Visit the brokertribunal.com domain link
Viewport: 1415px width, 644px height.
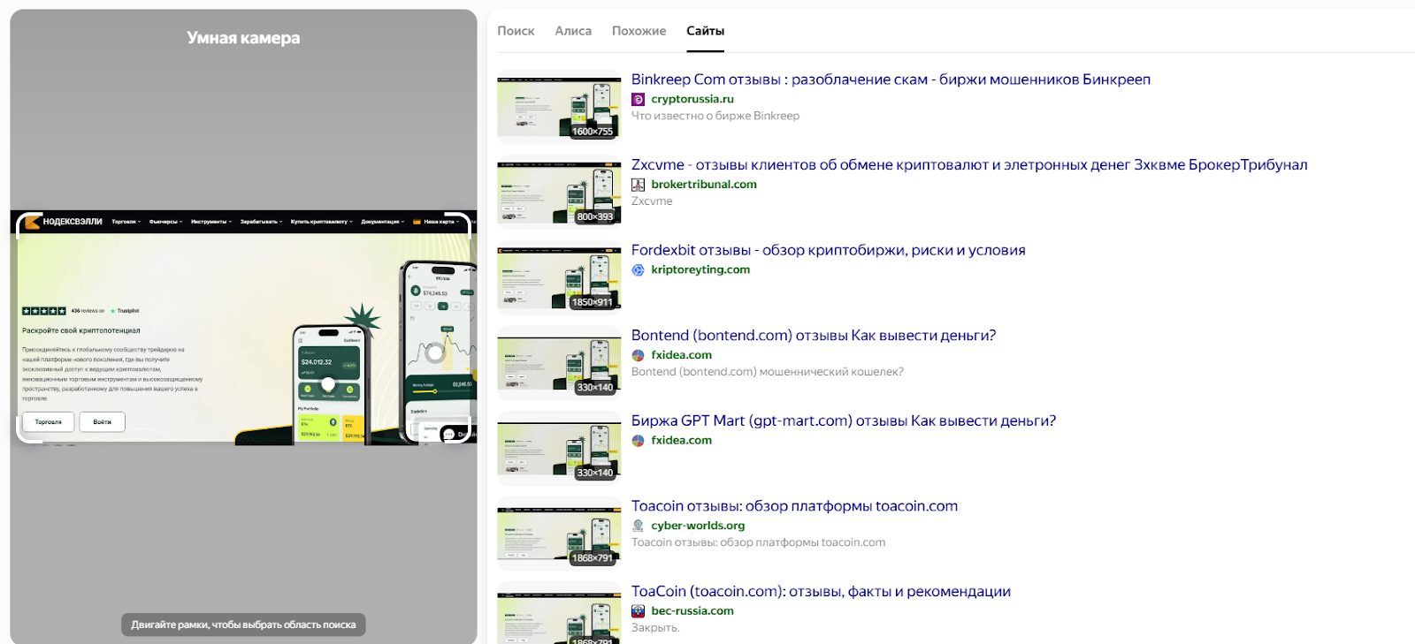pyautogui.click(x=703, y=185)
